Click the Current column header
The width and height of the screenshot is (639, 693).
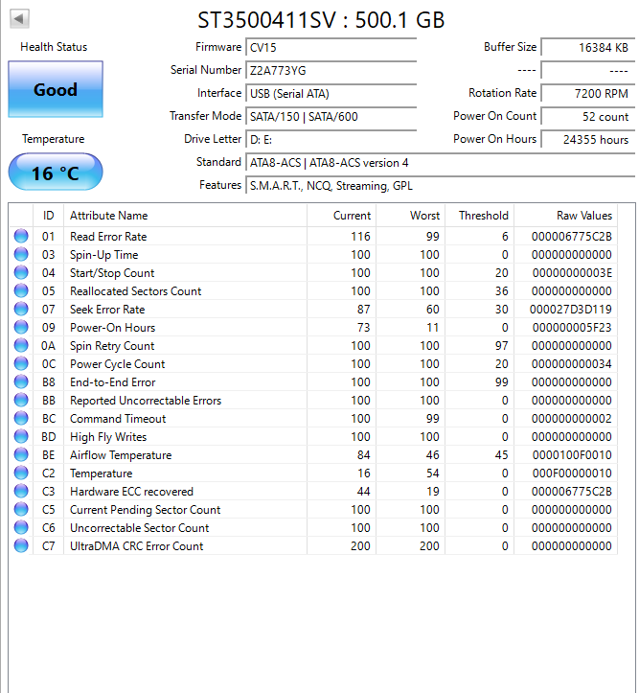click(341, 216)
